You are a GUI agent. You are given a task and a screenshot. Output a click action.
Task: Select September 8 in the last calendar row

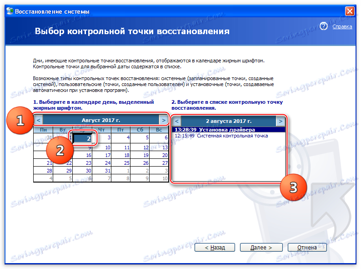coord(120,178)
